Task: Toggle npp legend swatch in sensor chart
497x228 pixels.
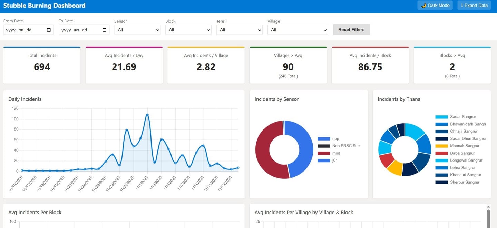Action: tap(324, 139)
